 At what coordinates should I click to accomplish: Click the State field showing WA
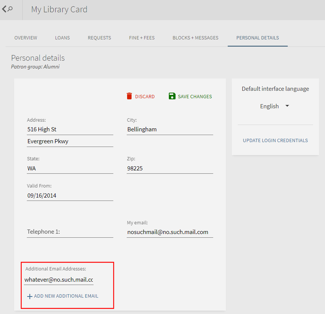70,169
